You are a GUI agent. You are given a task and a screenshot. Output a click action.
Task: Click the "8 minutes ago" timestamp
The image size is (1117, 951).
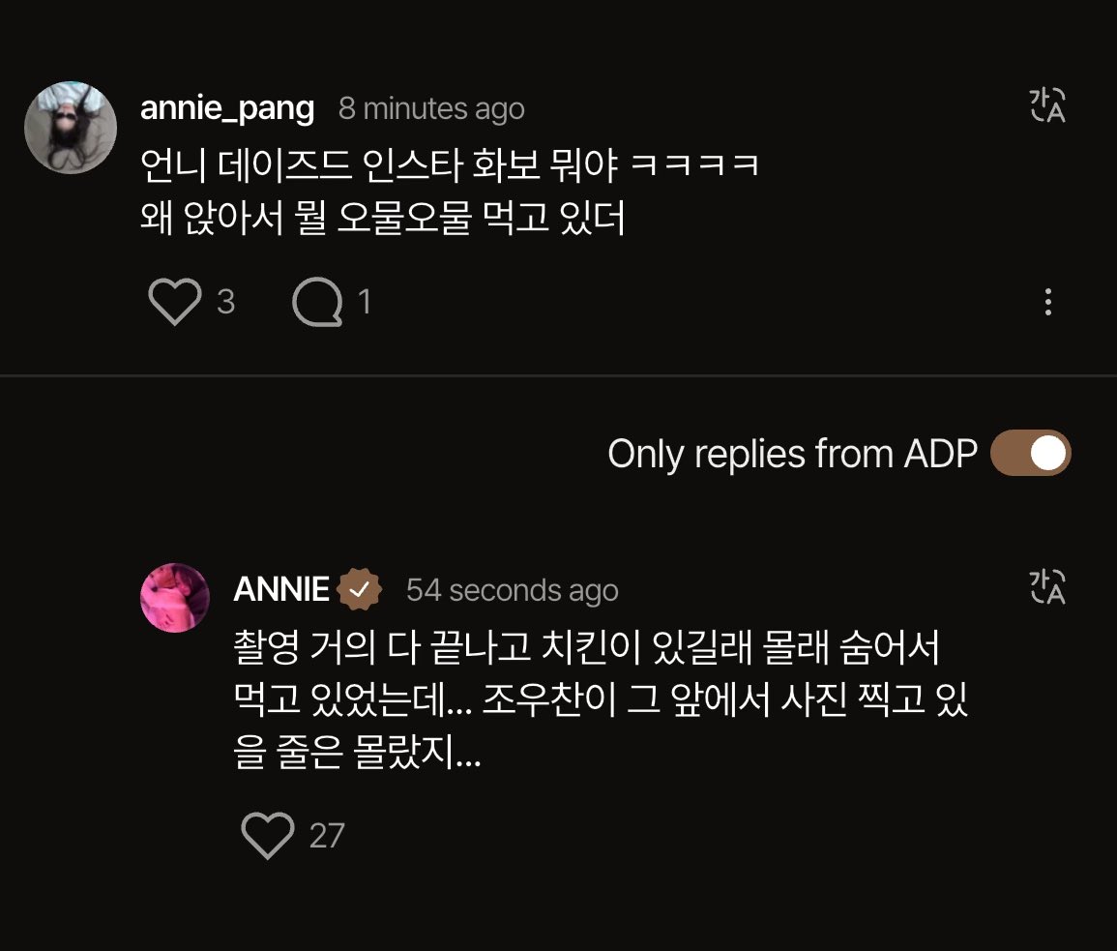[431, 109]
